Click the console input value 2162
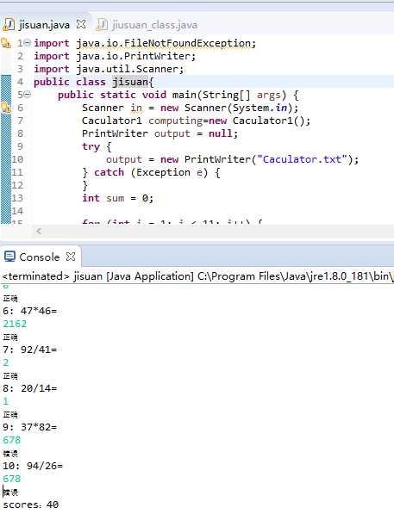 15,324
